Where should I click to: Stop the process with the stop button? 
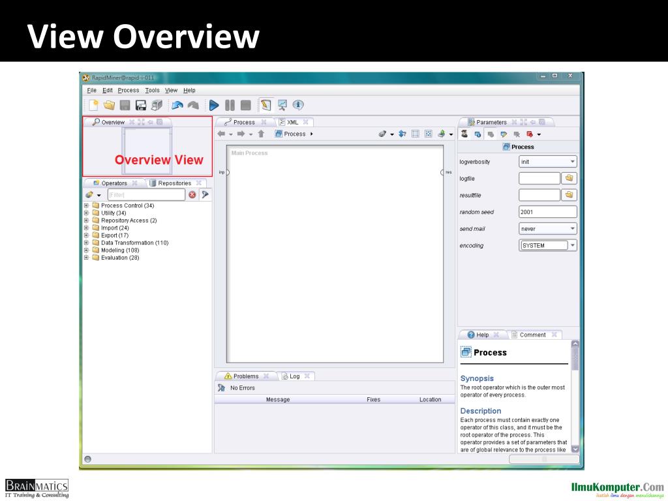(245, 105)
